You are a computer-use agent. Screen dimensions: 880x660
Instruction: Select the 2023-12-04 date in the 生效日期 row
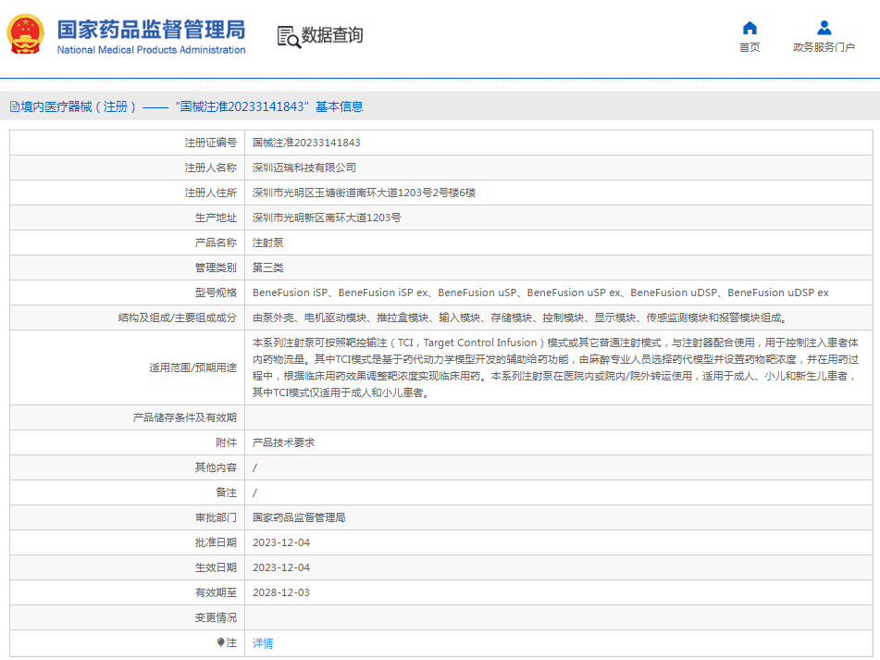point(281,567)
